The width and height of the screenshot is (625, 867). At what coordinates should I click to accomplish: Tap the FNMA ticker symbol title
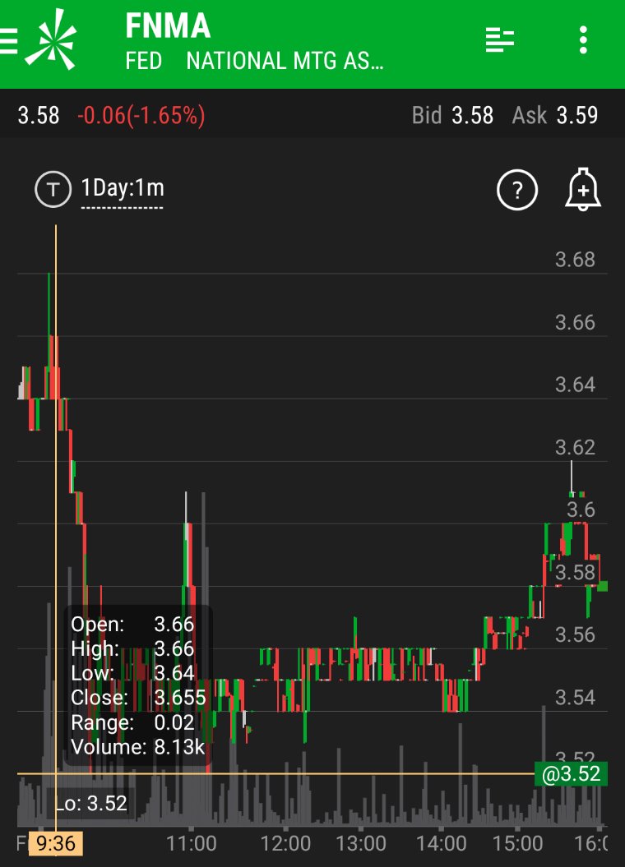pos(168,26)
